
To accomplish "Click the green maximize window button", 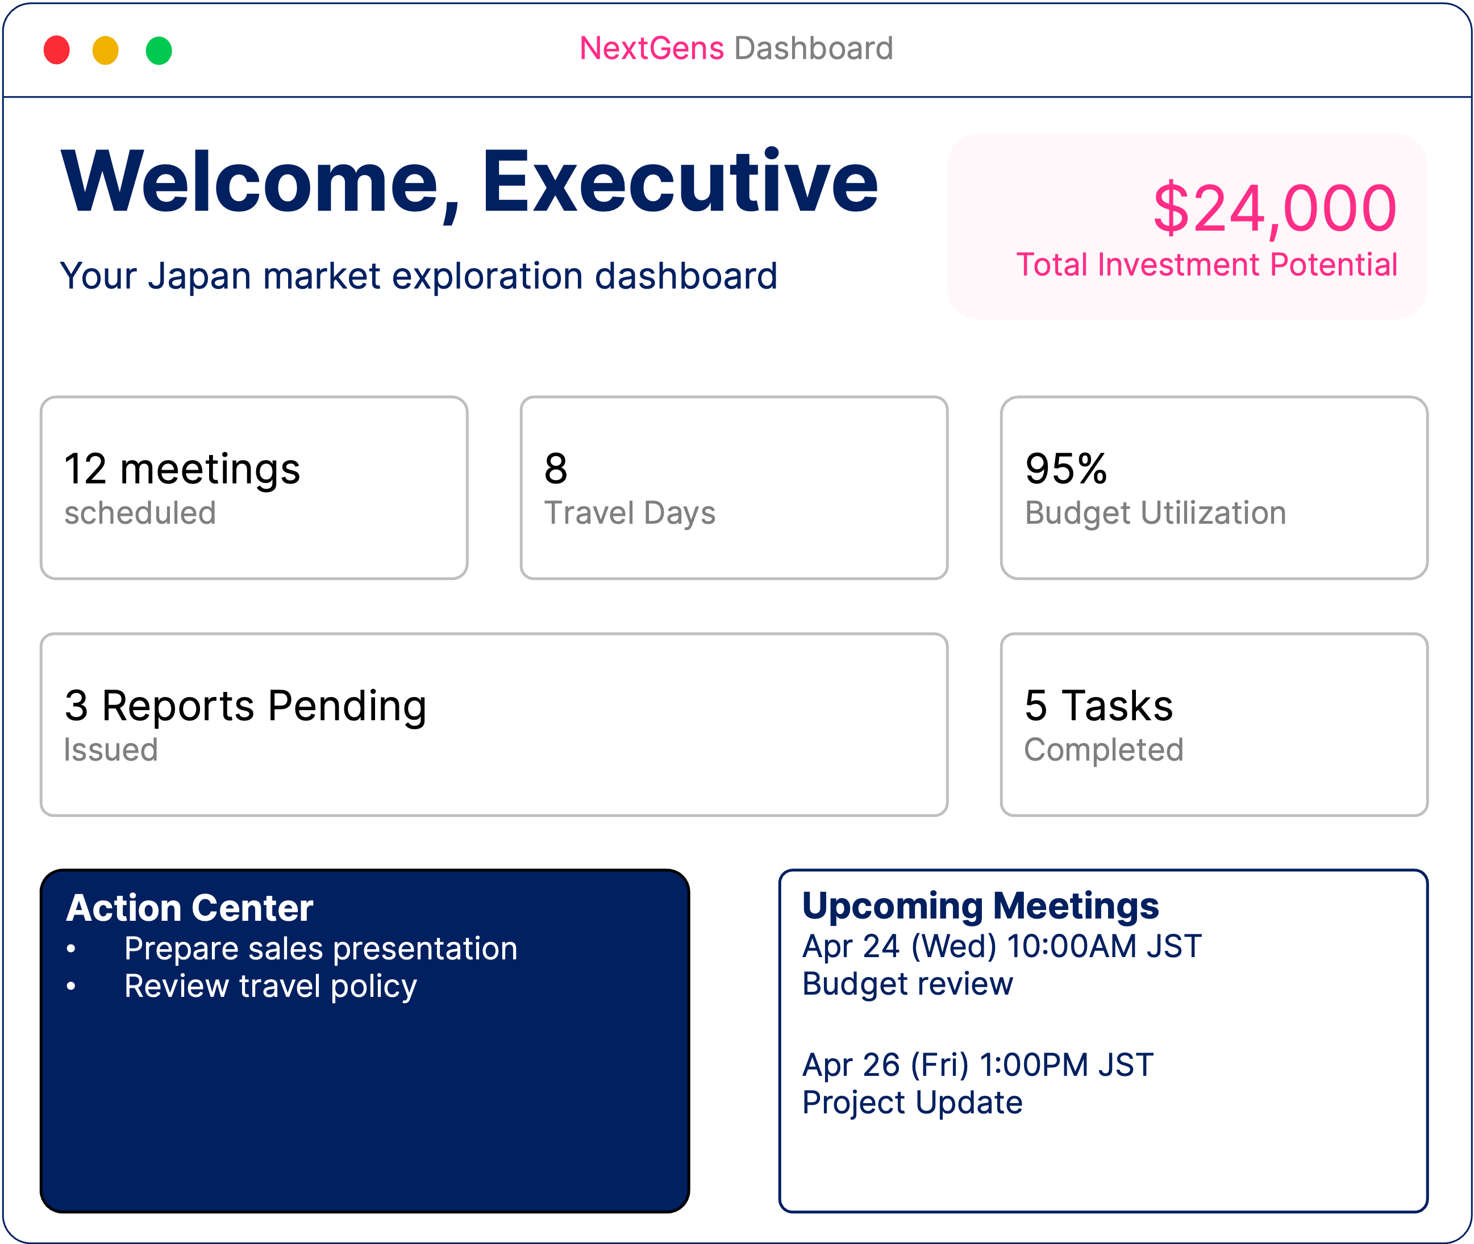I will pos(159,50).
